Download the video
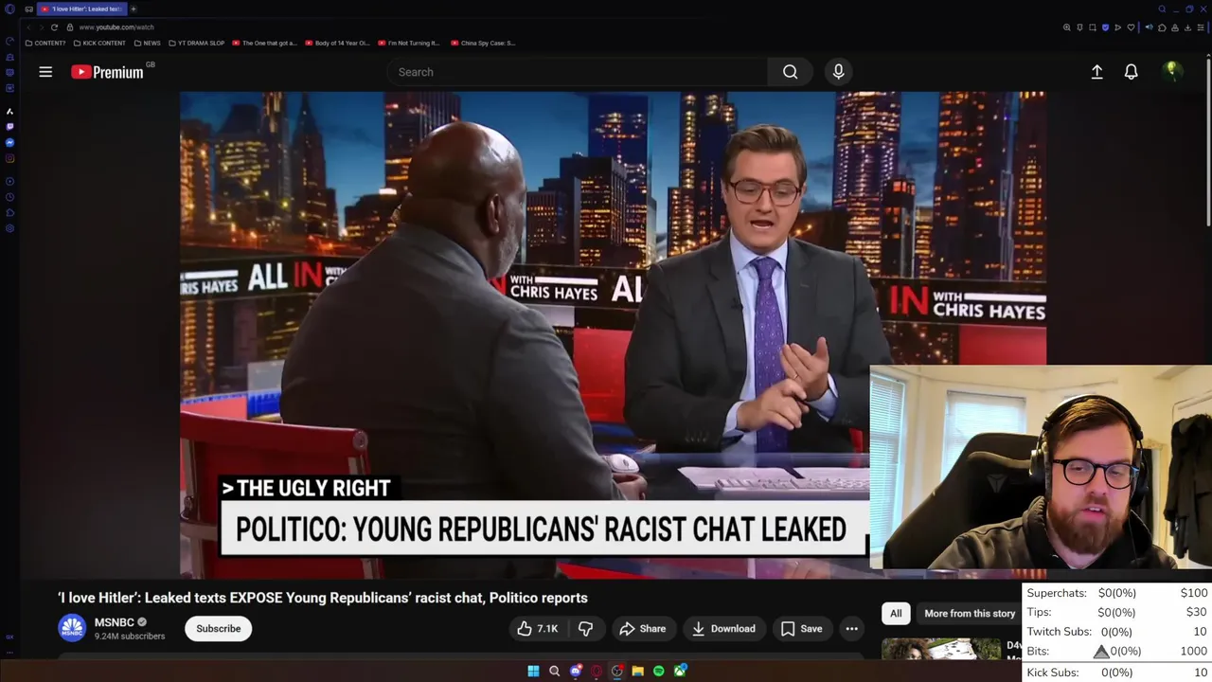The image size is (1212, 682). pyautogui.click(x=723, y=628)
